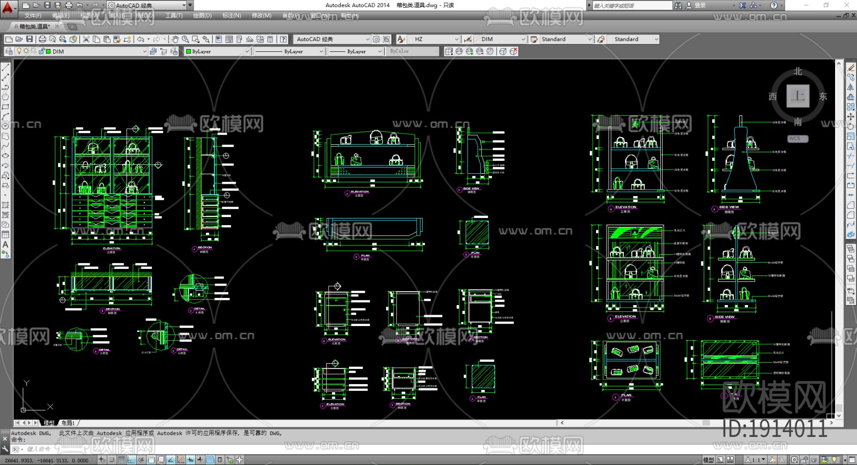857x465 pixels.
Task: Select the Line draw tool
Action: 6,68
